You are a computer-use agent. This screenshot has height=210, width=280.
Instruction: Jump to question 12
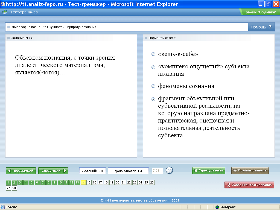(71, 182)
